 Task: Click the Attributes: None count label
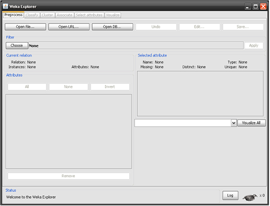pos(85,67)
